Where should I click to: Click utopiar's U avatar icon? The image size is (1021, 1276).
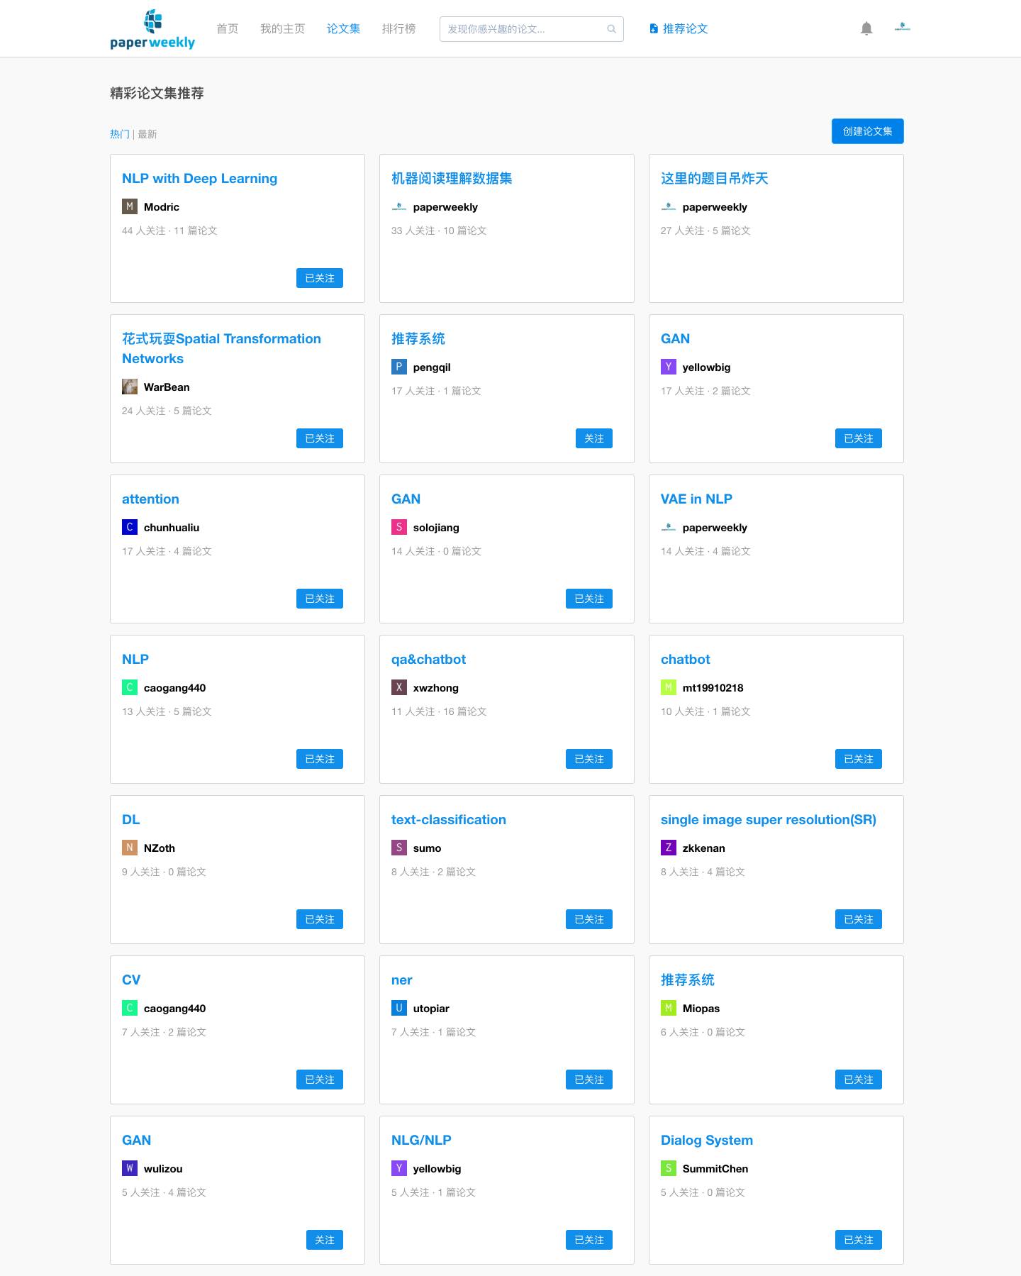pyautogui.click(x=399, y=1009)
